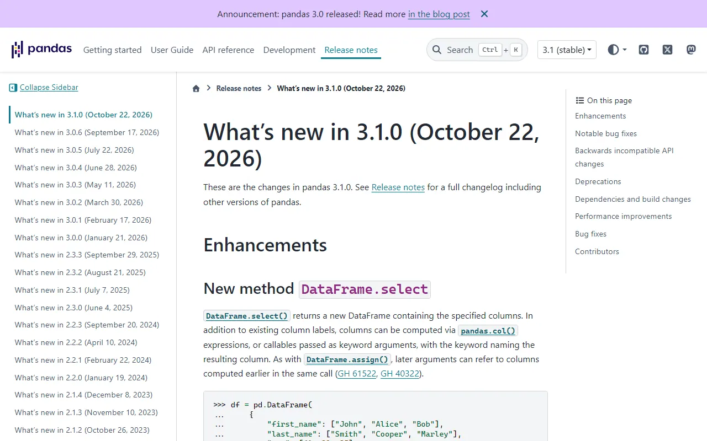Open What's new in 2.2.0 (January 19, 2024)
This screenshot has height=441, width=707.
[81, 378]
